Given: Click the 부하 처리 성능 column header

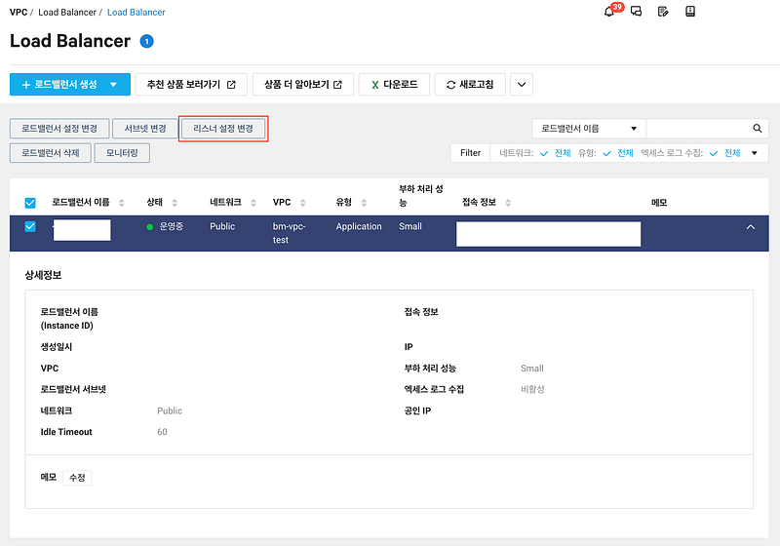Looking at the screenshot, I should [x=421, y=196].
